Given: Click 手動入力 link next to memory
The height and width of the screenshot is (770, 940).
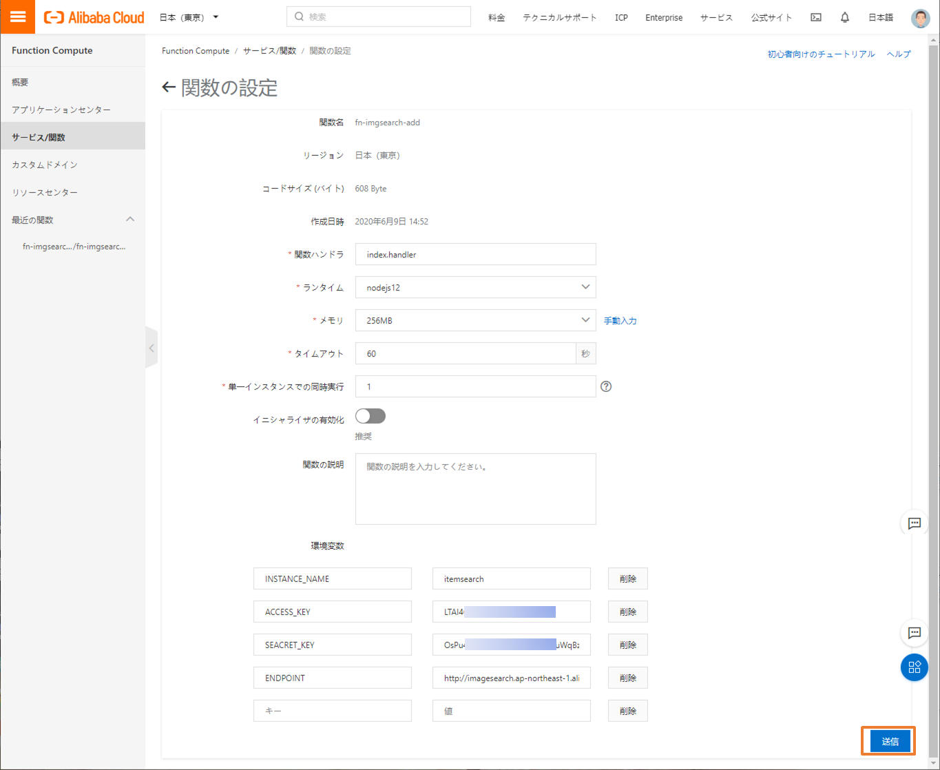Looking at the screenshot, I should coord(620,320).
